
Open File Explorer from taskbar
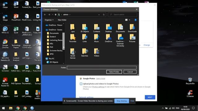tap(11, 108)
